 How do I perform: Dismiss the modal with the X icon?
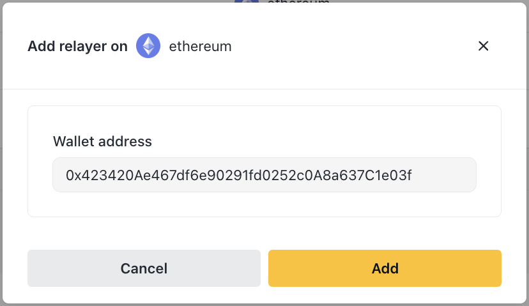(484, 46)
